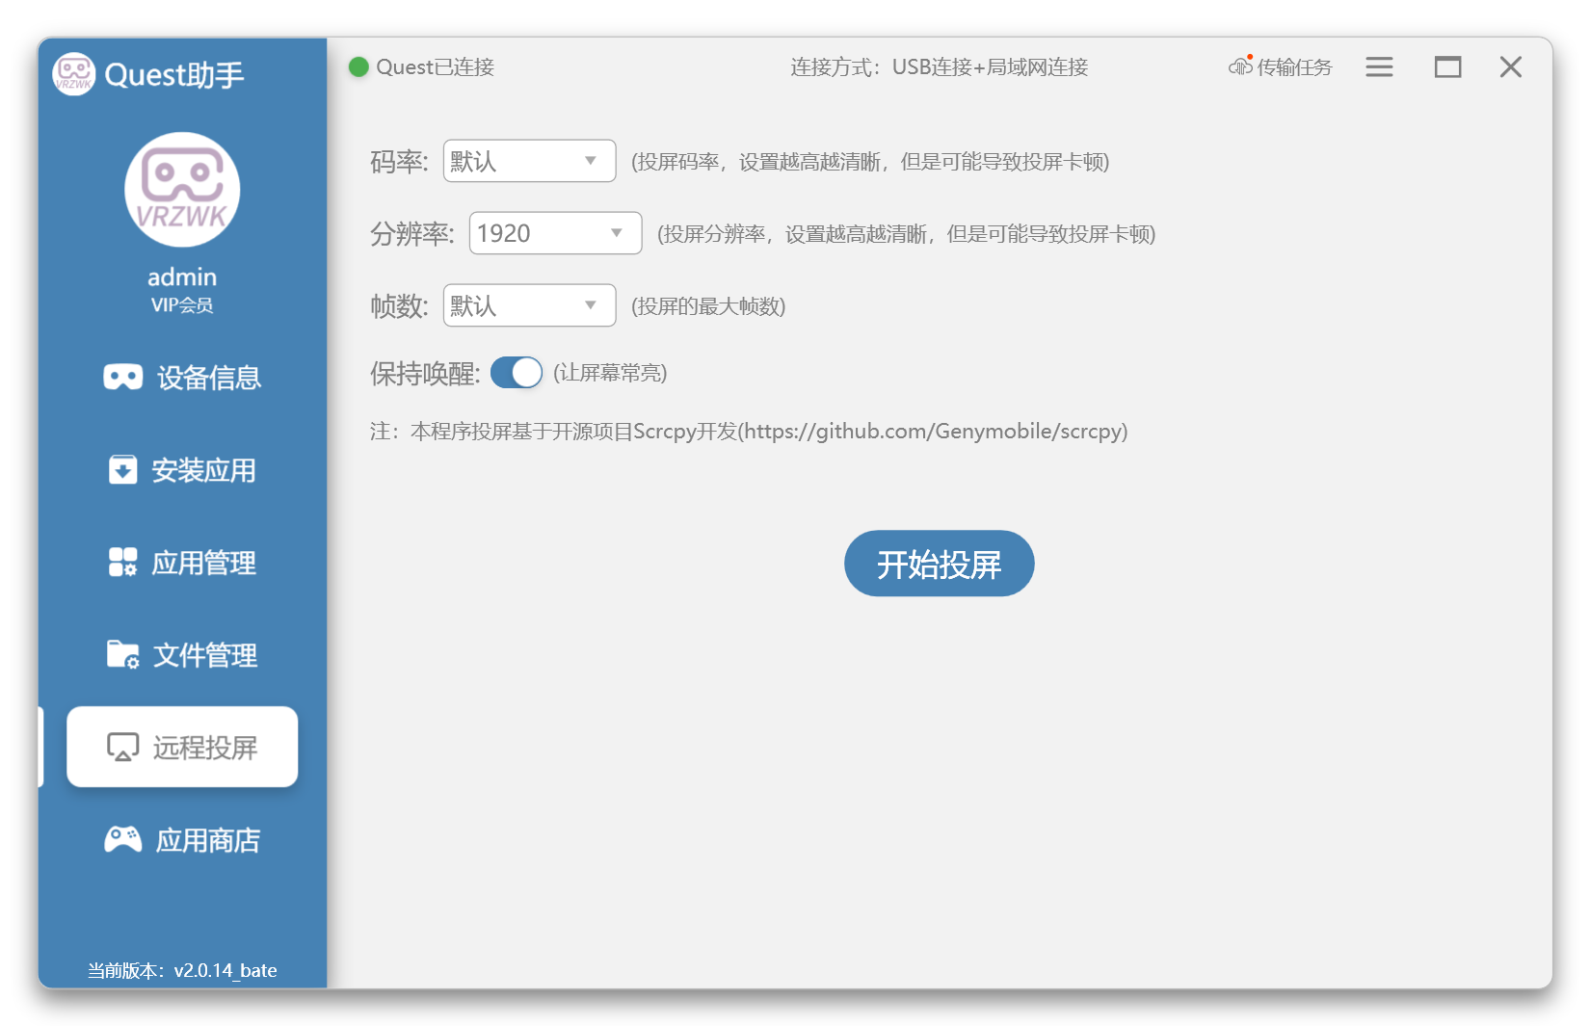Screen dimensions: 1590x1026
Task: Click the file management folder icon
Action: (x=122, y=654)
